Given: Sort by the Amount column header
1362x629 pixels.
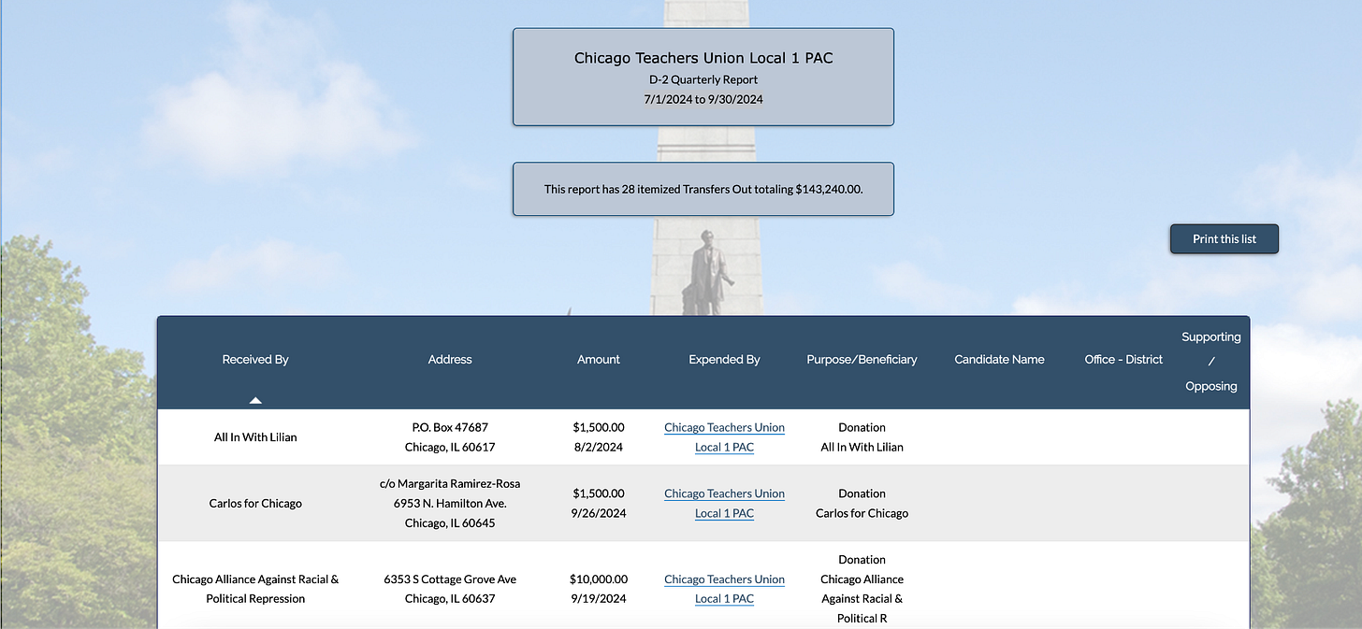Looking at the screenshot, I should pyautogui.click(x=599, y=360).
